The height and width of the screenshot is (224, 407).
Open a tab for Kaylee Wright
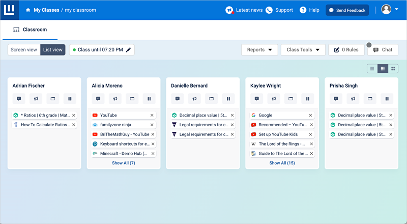pyautogui.click(x=290, y=99)
